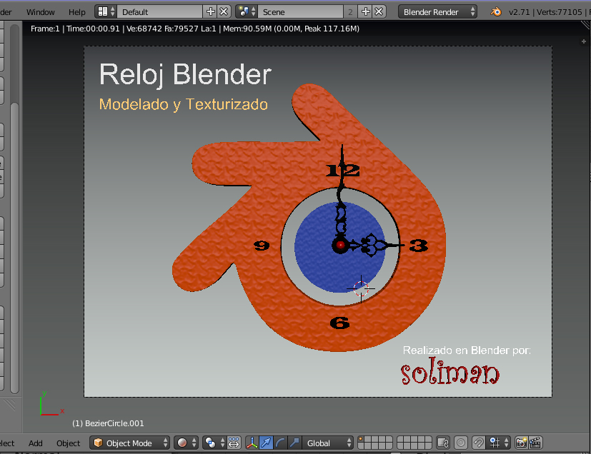
Task: Click the red soliman signature text
Action: (450, 372)
